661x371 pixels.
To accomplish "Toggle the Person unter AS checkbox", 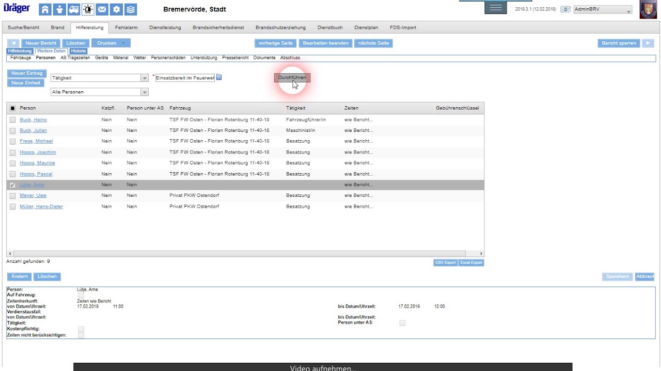I will [x=402, y=323].
